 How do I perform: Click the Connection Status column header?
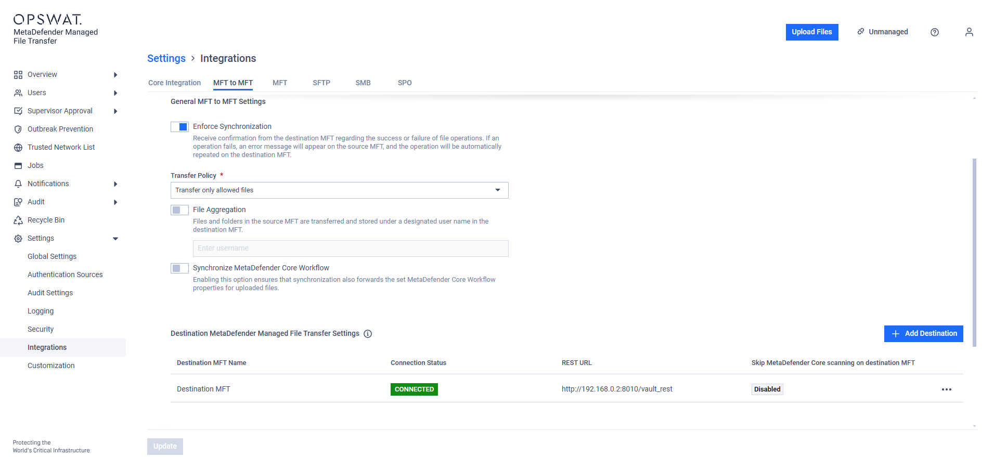click(x=418, y=363)
